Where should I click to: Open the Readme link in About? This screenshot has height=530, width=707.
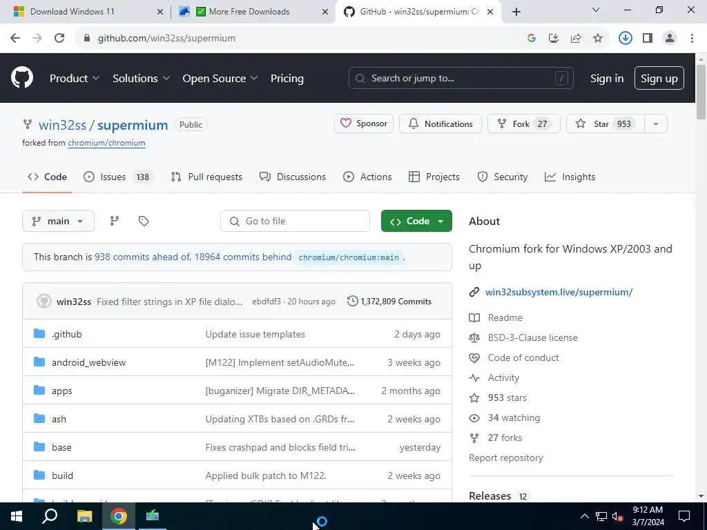point(505,317)
